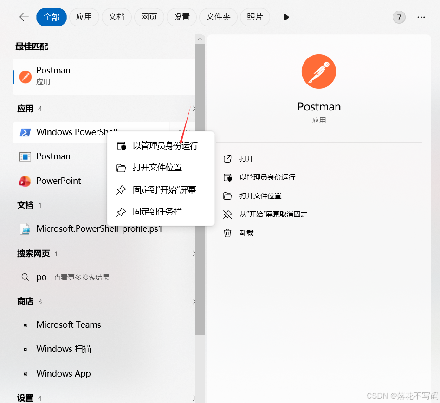The image size is (440, 403).
Task: Select the Windows PowerShell result
Action: 91,132
